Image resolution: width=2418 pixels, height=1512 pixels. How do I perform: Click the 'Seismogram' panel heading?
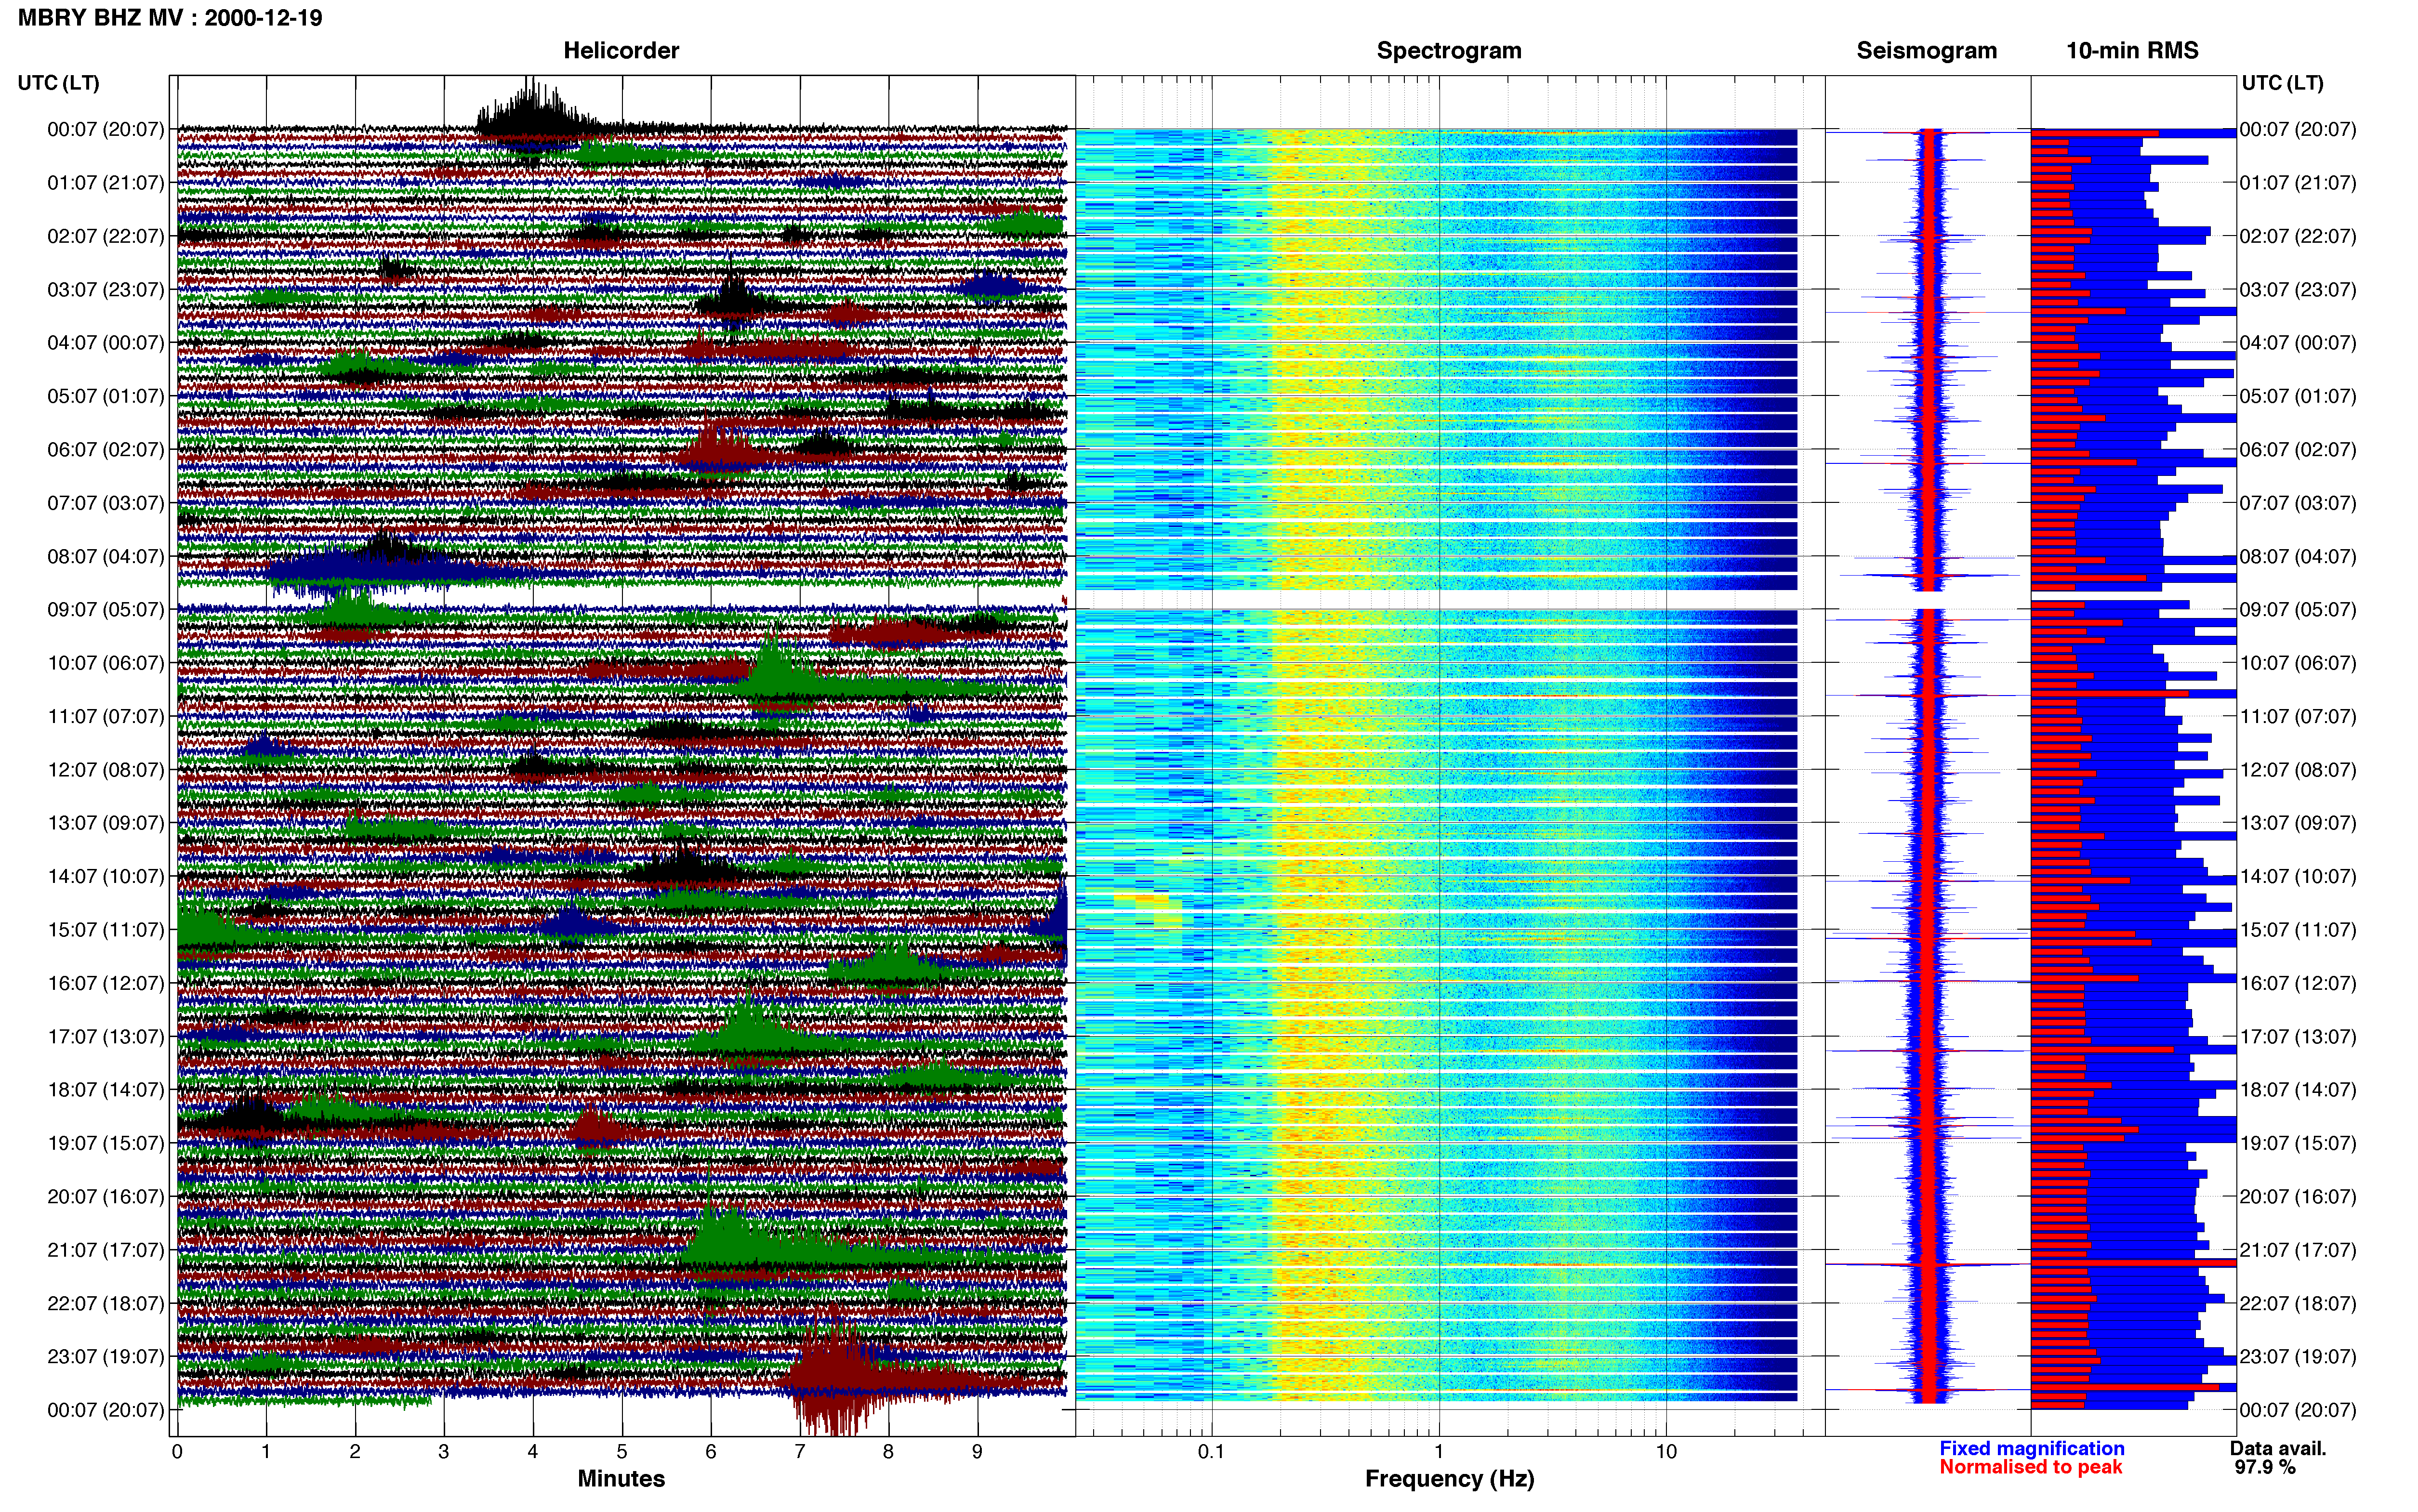tap(1926, 50)
